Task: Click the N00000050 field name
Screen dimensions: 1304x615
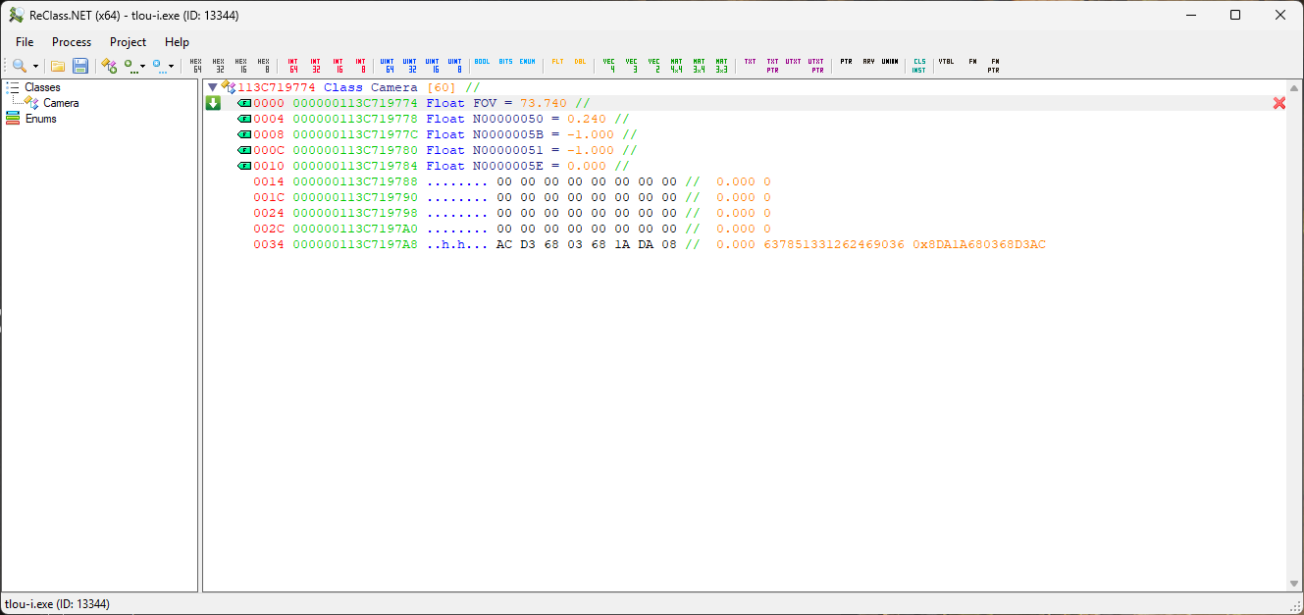Action: click(508, 119)
